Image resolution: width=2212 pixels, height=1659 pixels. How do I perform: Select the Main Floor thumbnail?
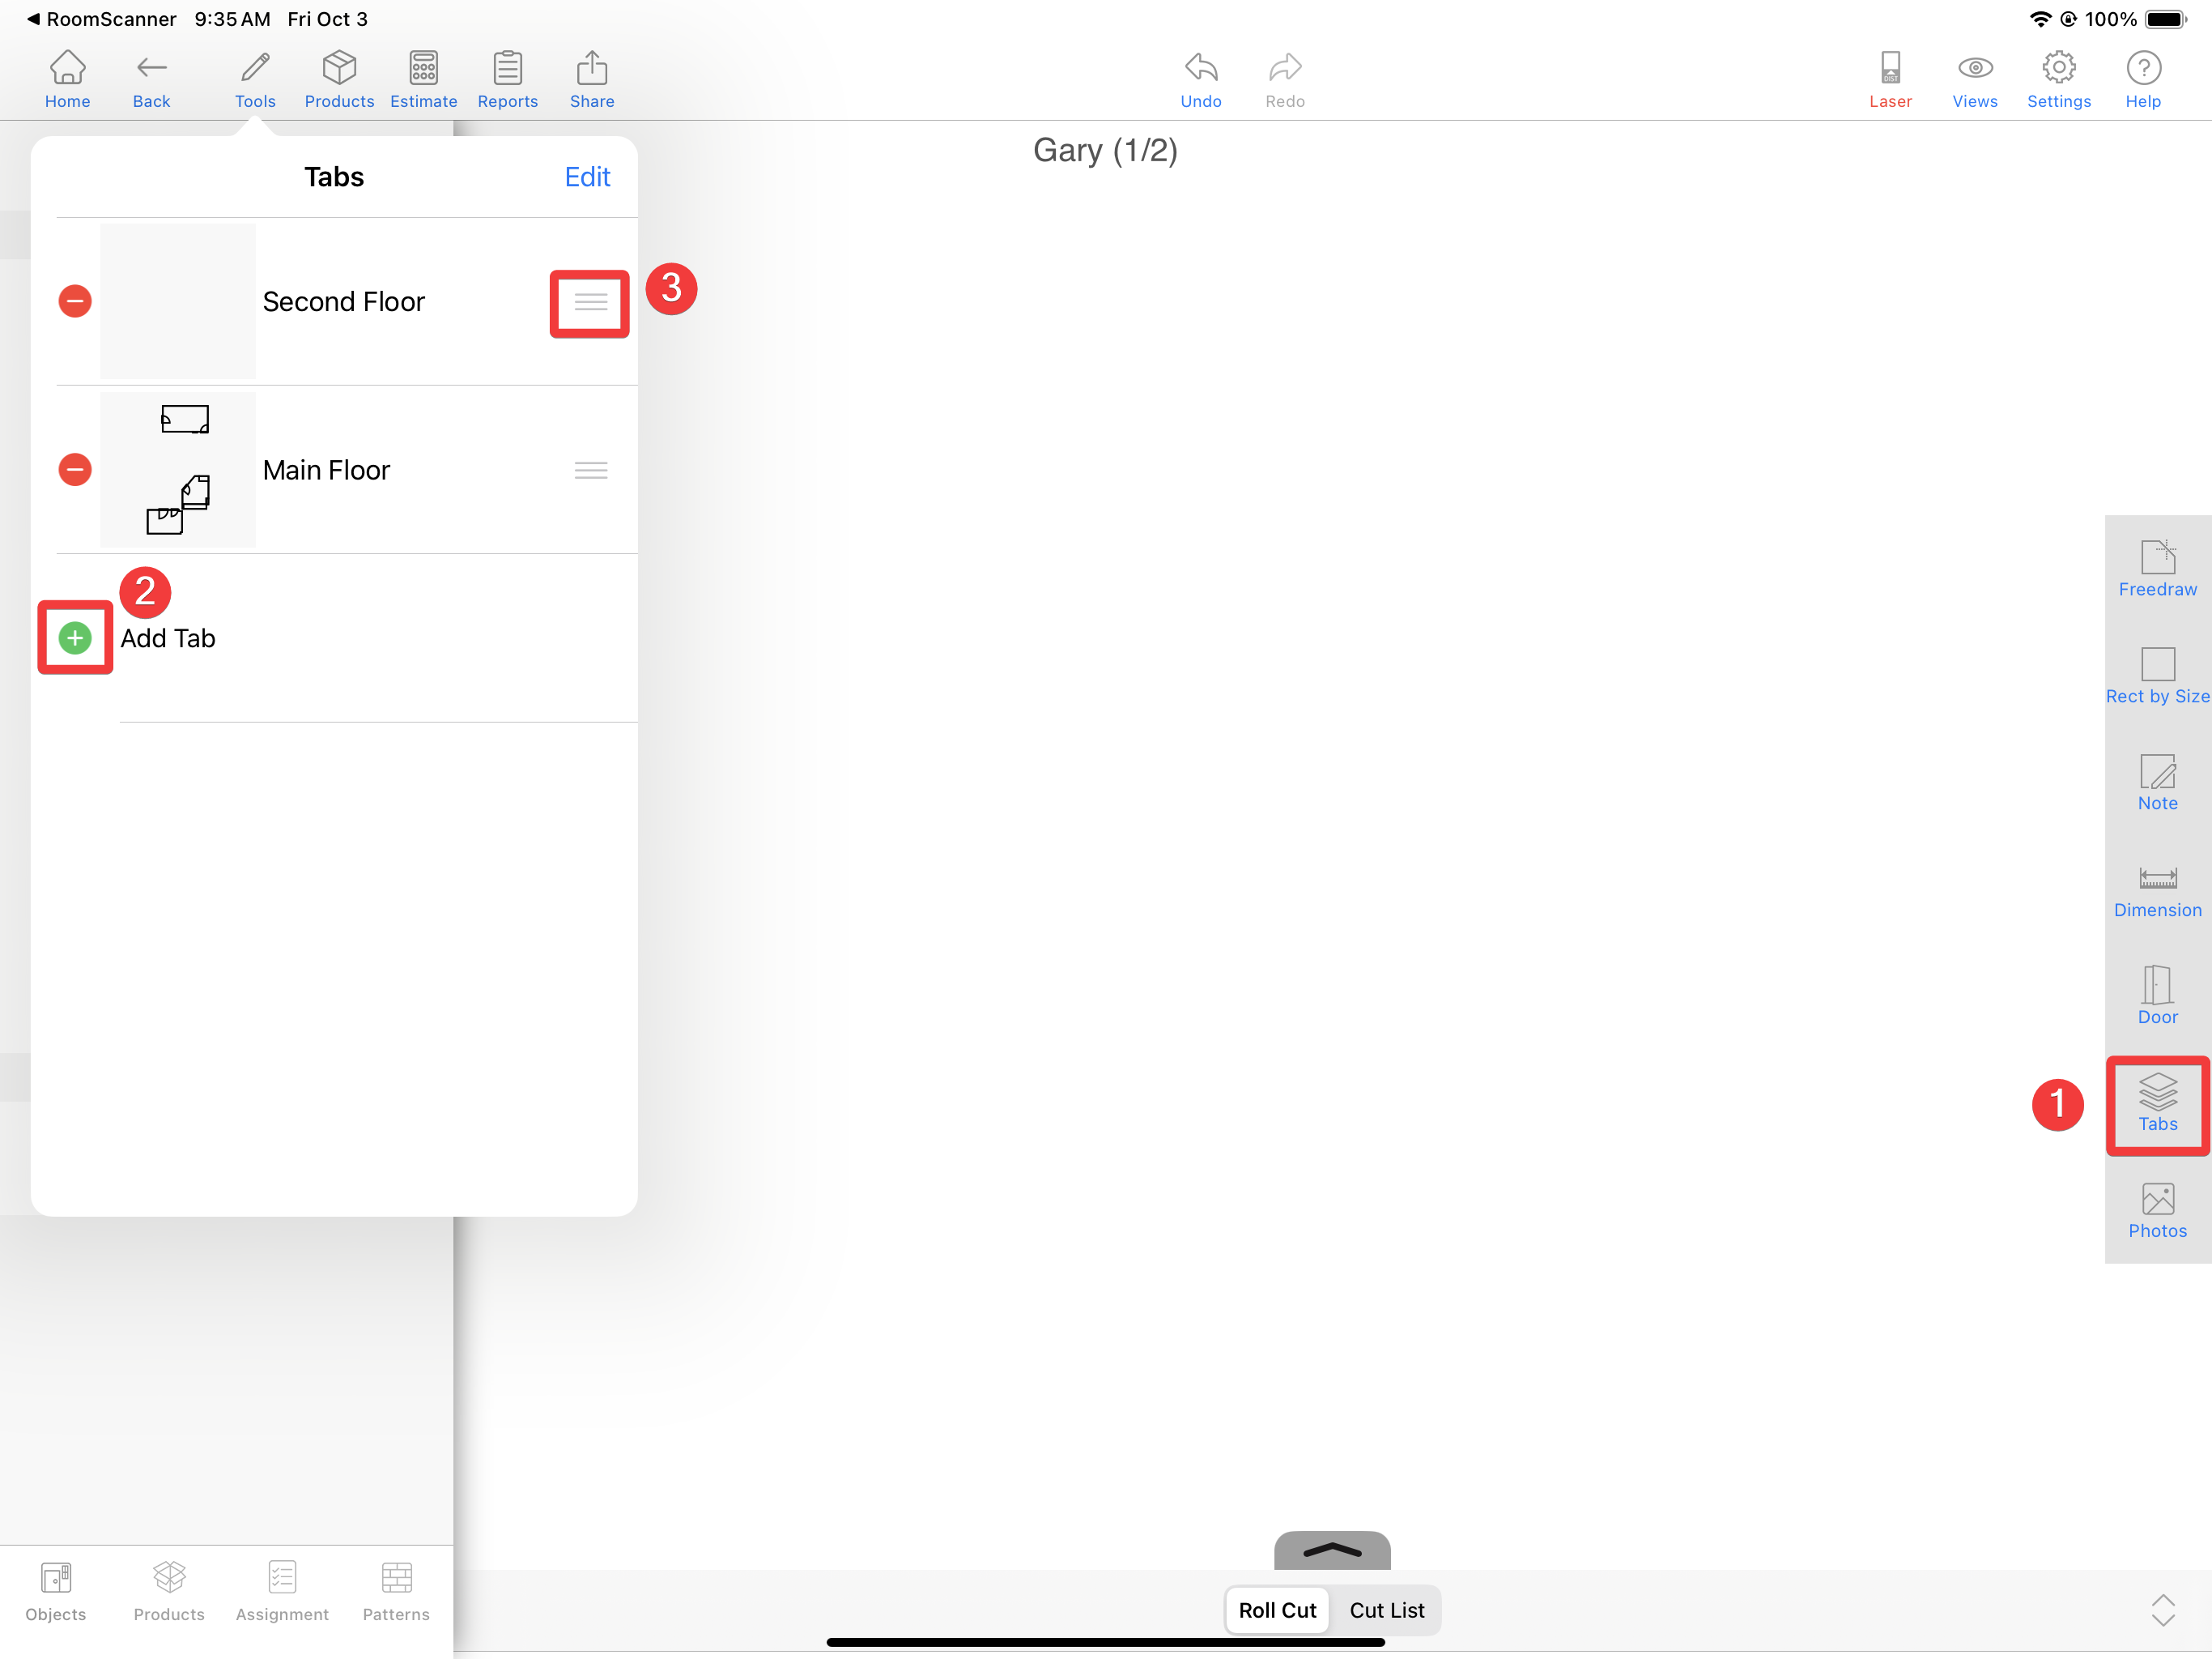178,469
